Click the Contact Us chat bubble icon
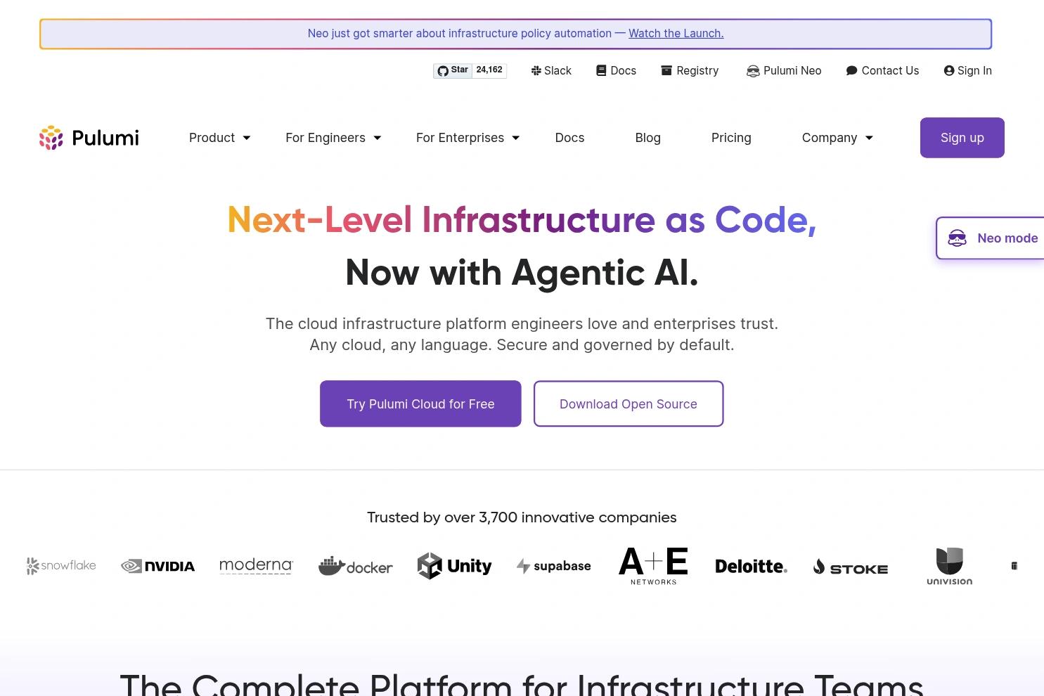 (x=851, y=70)
